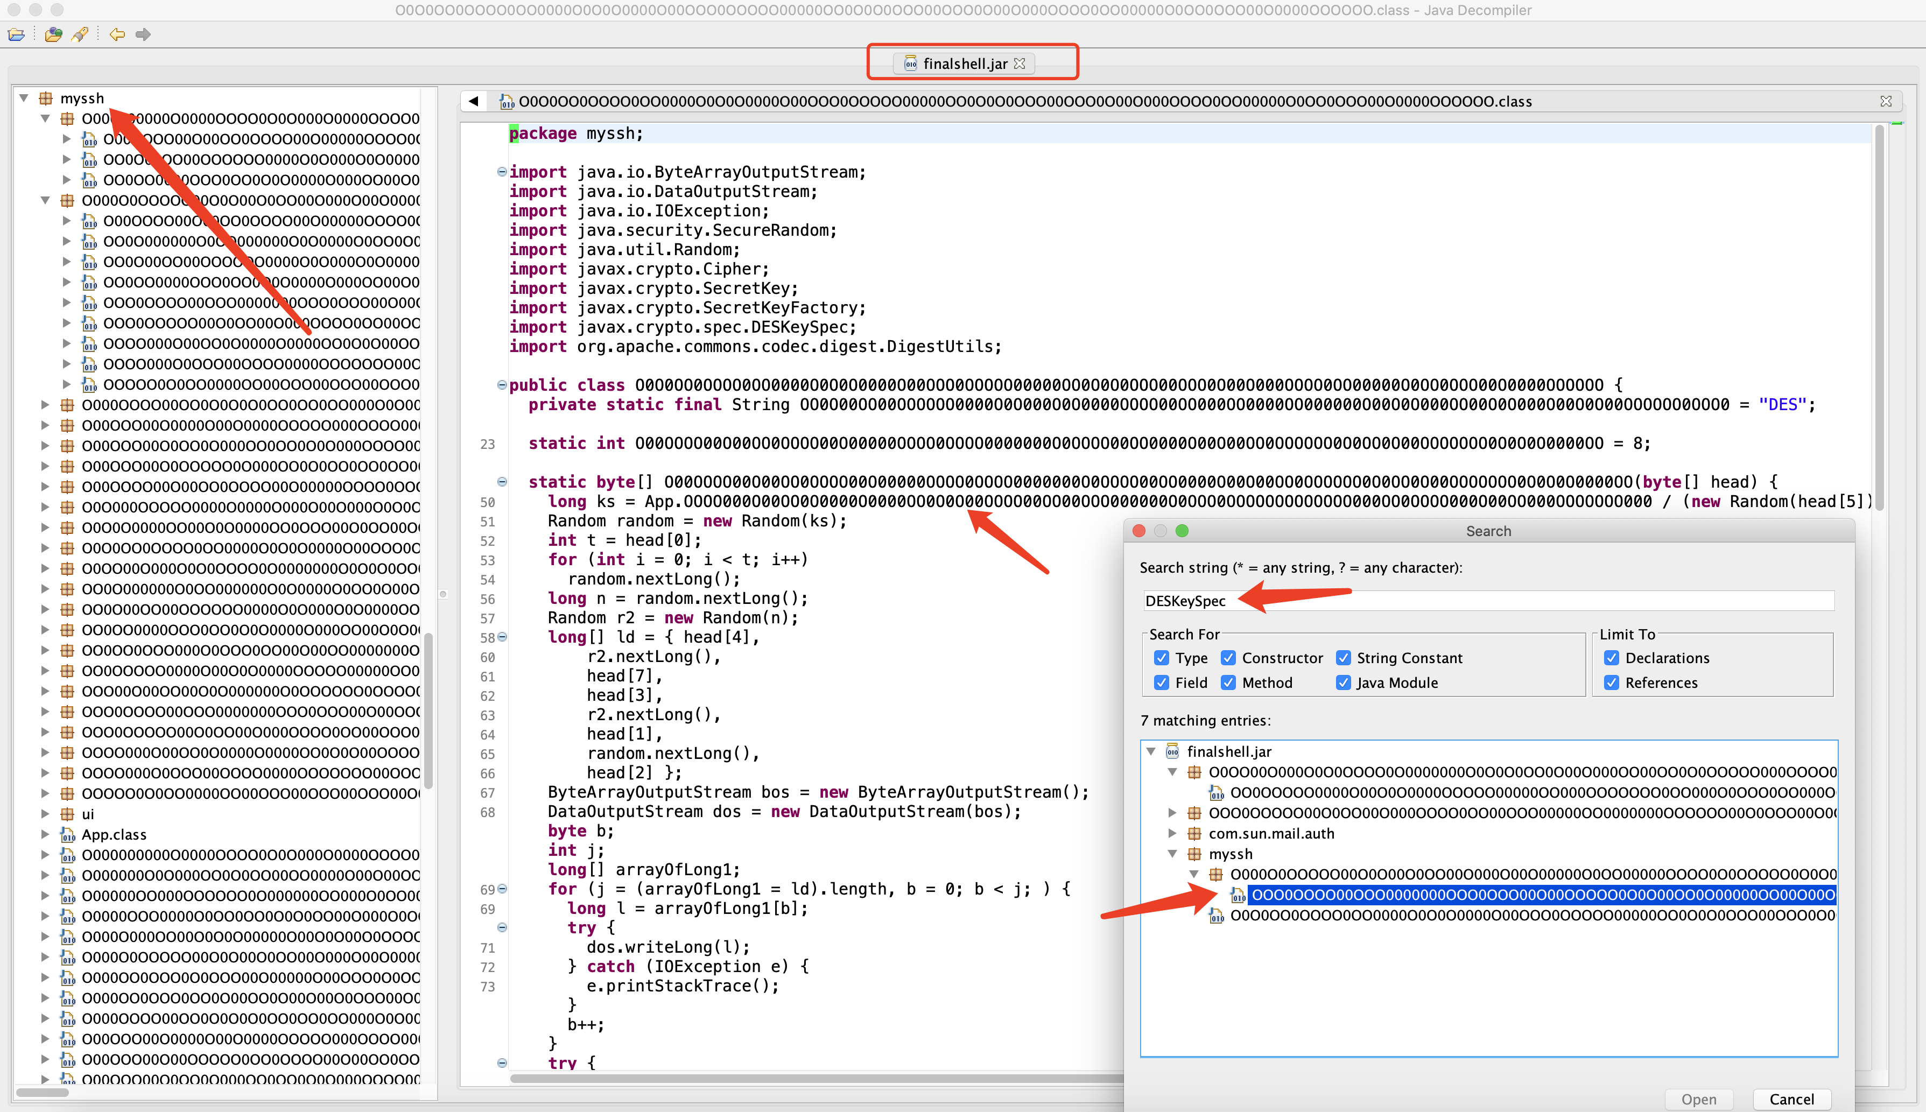The image size is (1926, 1112).
Task: Click the Search flashlight toolbar icon
Action: coord(80,34)
